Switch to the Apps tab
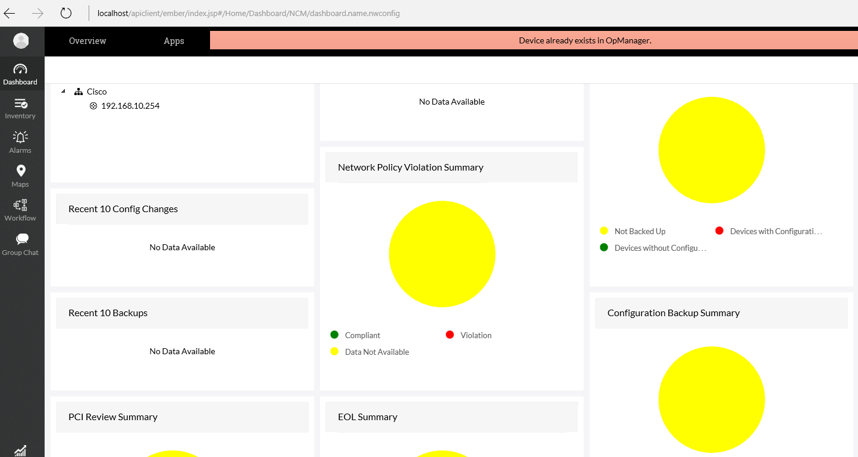 174,40
